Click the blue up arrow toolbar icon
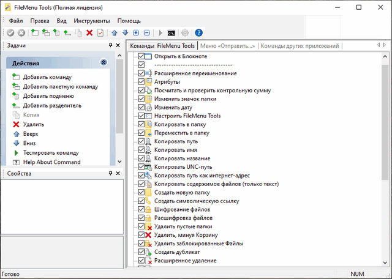The image size is (392, 279). (x=115, y=32)
